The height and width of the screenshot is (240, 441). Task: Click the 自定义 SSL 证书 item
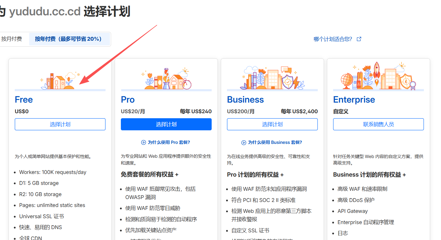pyautogui.click(x=250, y=231)
